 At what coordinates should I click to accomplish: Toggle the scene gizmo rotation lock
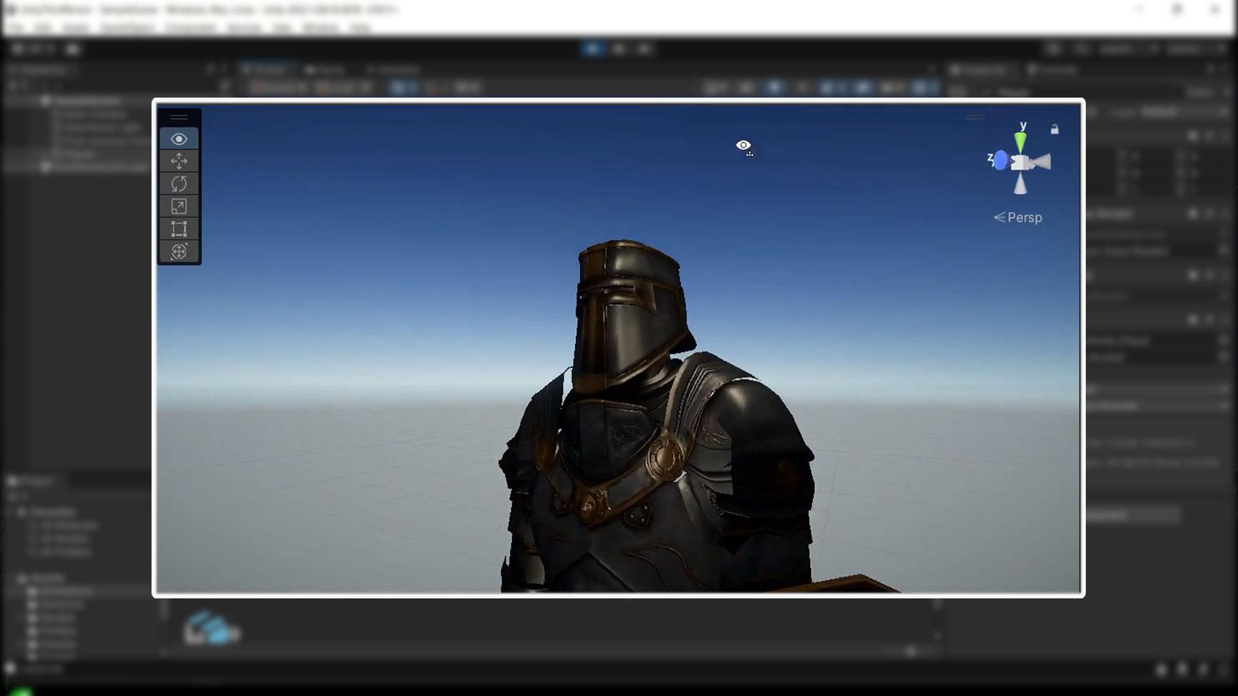click(x=1054, y=130)
